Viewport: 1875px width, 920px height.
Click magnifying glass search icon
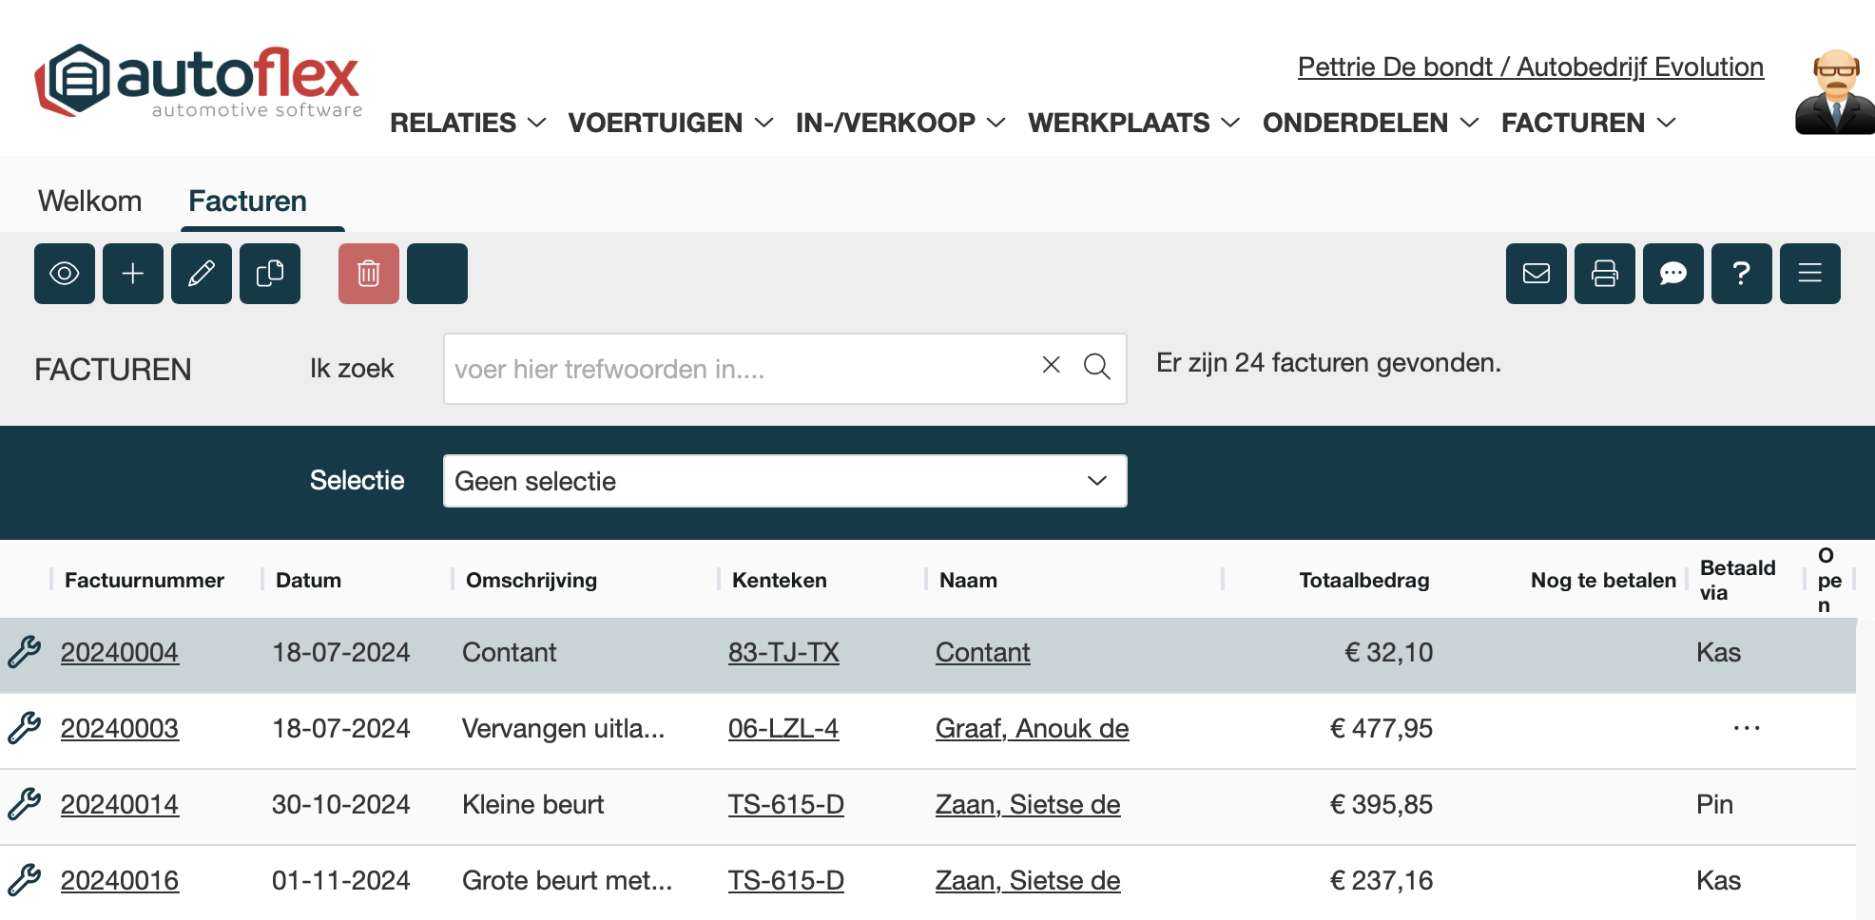pyautogui.click(x=1097, y=367)
